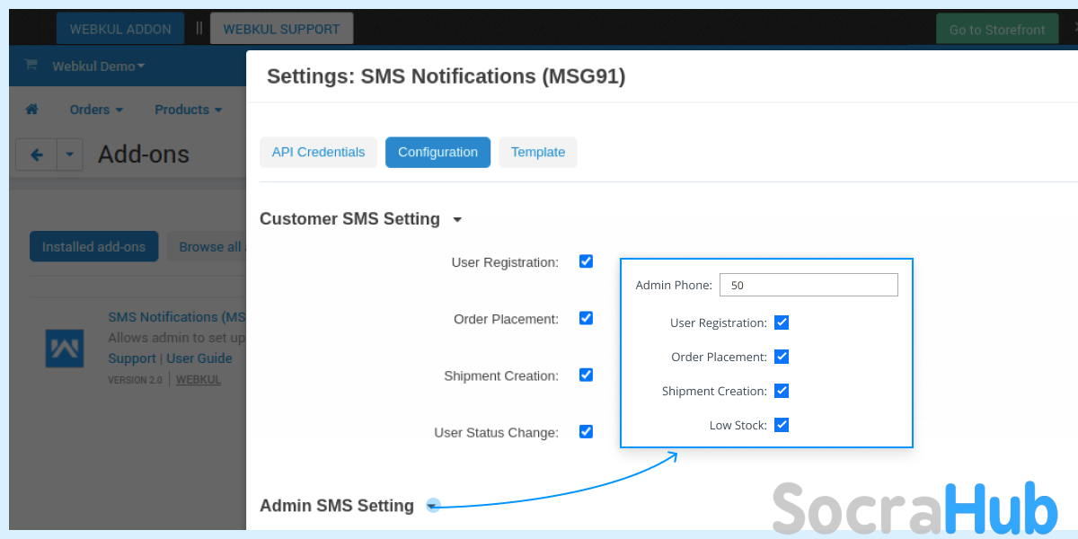Open the Webkul Demo dropdown
This screenshot has height=539, width=1078.
98,66
